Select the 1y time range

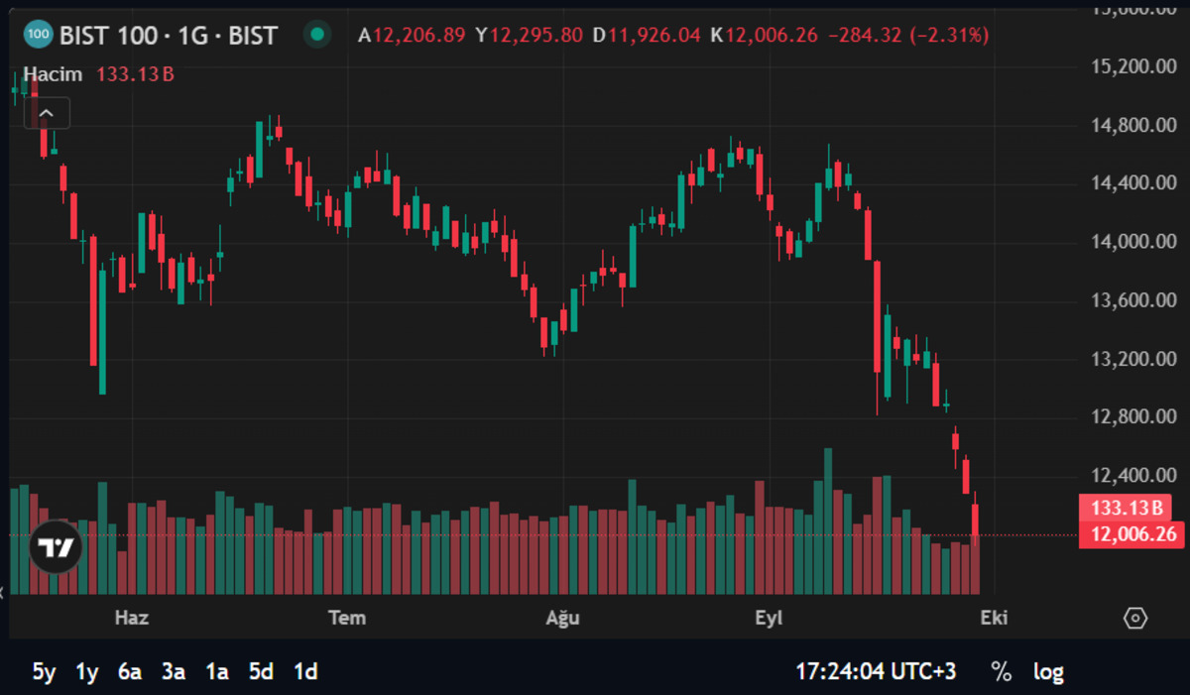click(x=87, y=671)
